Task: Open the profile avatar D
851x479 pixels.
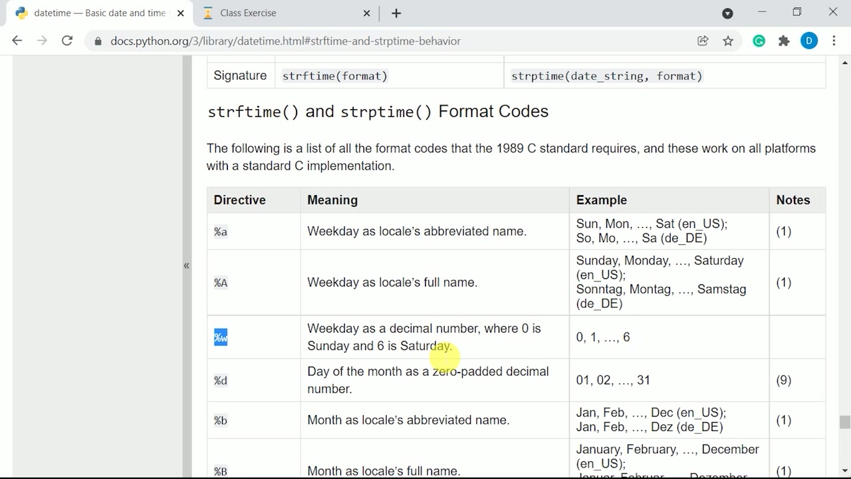Action: pos(809,41)
